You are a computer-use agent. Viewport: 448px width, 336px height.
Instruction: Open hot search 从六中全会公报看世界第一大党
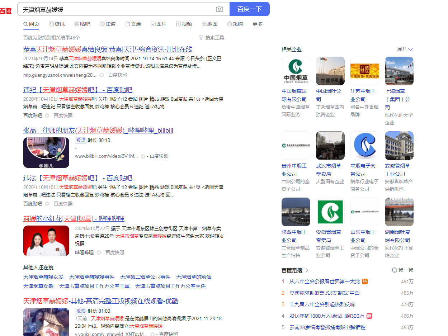pyautogui.click(x=325, y=281)
